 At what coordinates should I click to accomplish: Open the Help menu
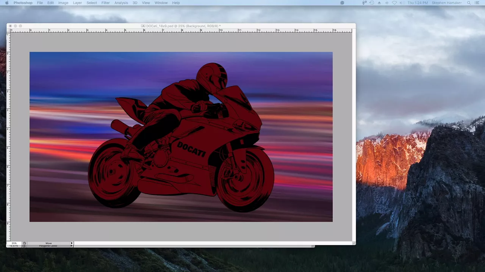(x=176, y=3)
